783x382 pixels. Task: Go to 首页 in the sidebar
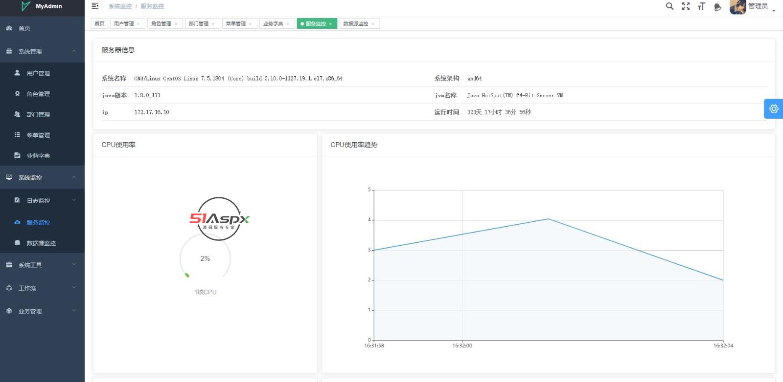(24, 28)
